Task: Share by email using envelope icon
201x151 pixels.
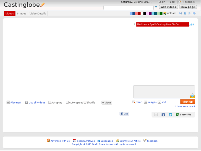Action: [x=156, y=115]
